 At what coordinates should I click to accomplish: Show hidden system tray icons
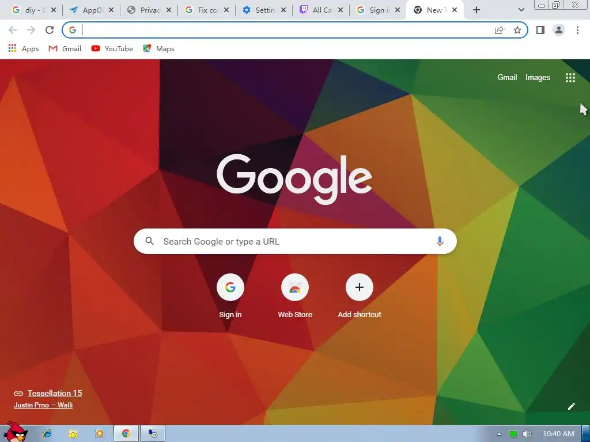(x=499, y=434)
